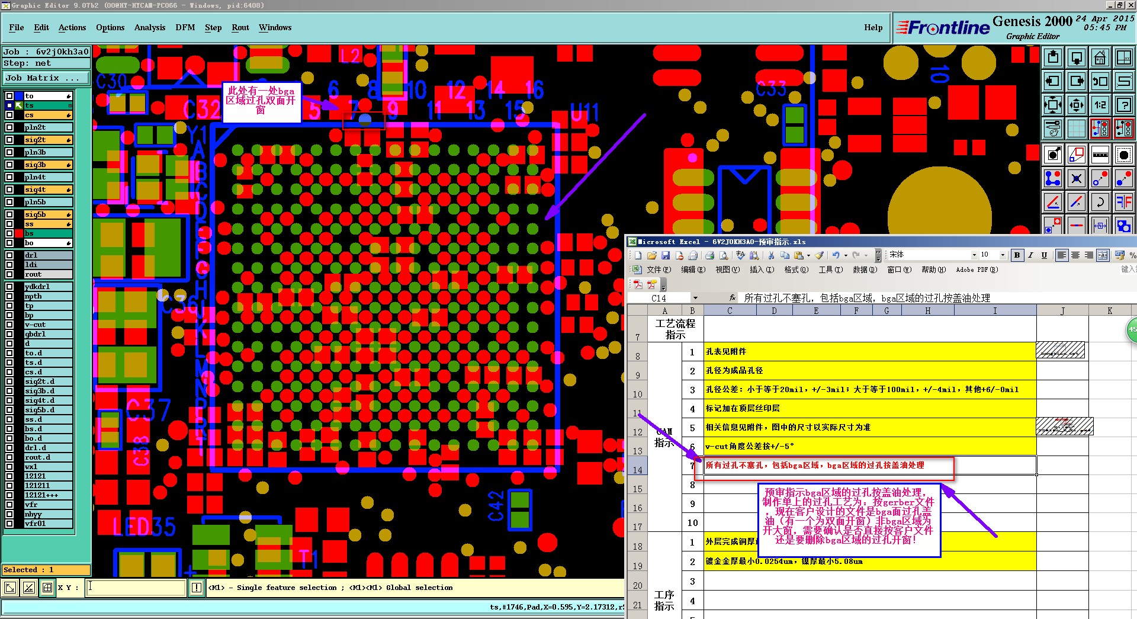Click the blue color swatch of layer to
This screenshot has height=619, width=1137.
[x=20, y=96]
